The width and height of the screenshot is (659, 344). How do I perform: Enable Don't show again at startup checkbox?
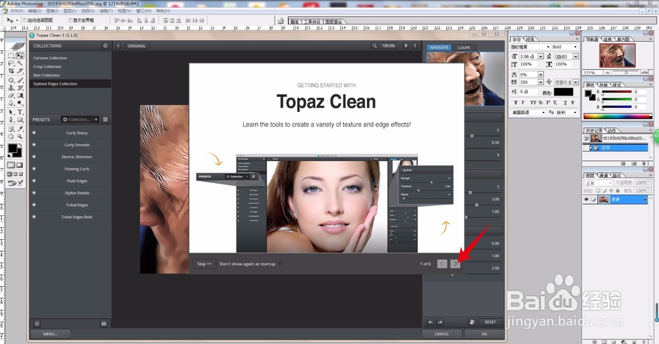[x=280, y=264]
